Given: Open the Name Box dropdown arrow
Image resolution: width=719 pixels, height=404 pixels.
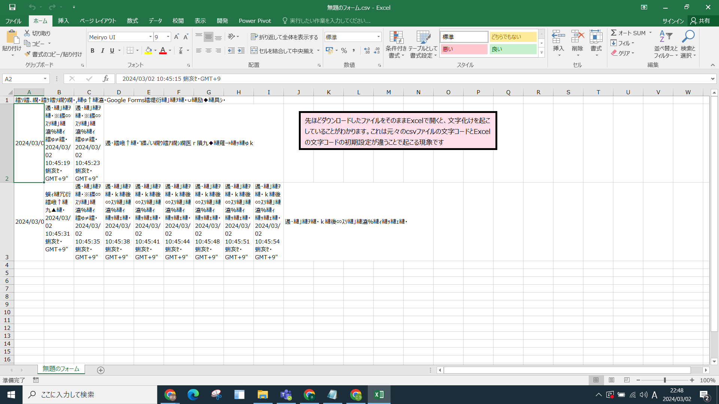Looking at the screenshot, I should pos(45,79).
